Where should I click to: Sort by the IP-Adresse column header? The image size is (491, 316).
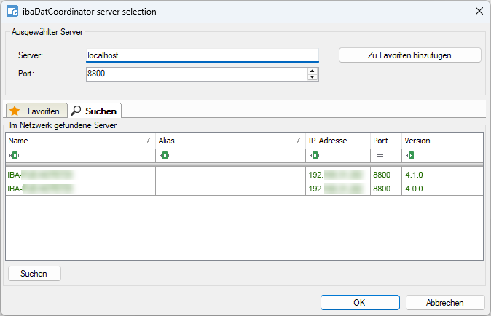[338, 141]
